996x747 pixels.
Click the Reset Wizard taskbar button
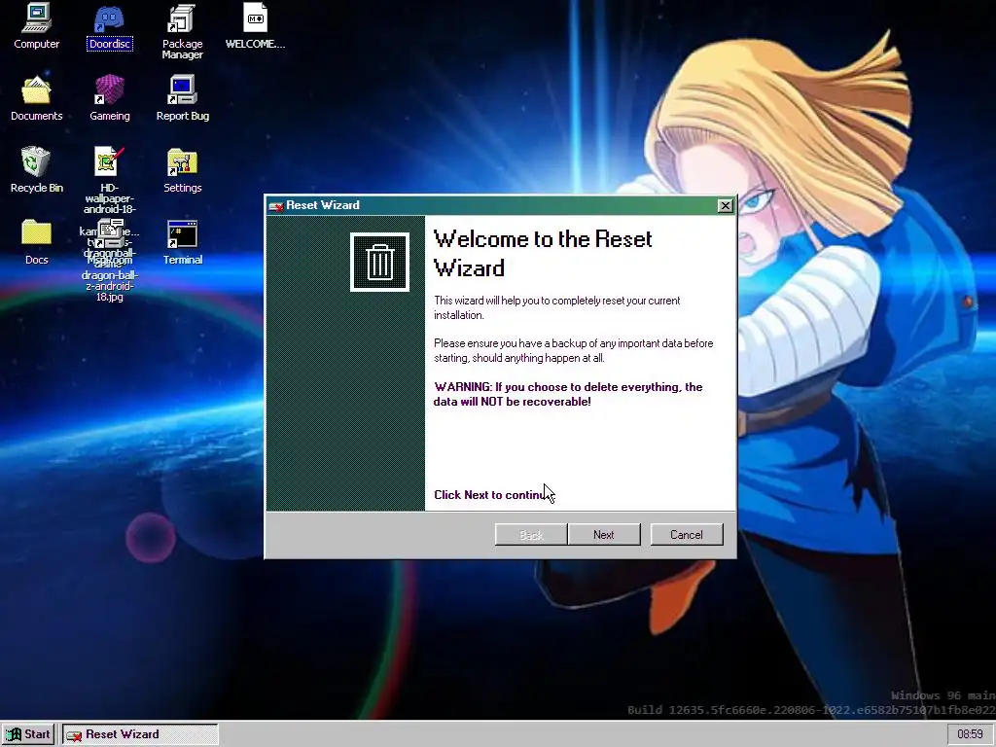click(x=140, y=734)
